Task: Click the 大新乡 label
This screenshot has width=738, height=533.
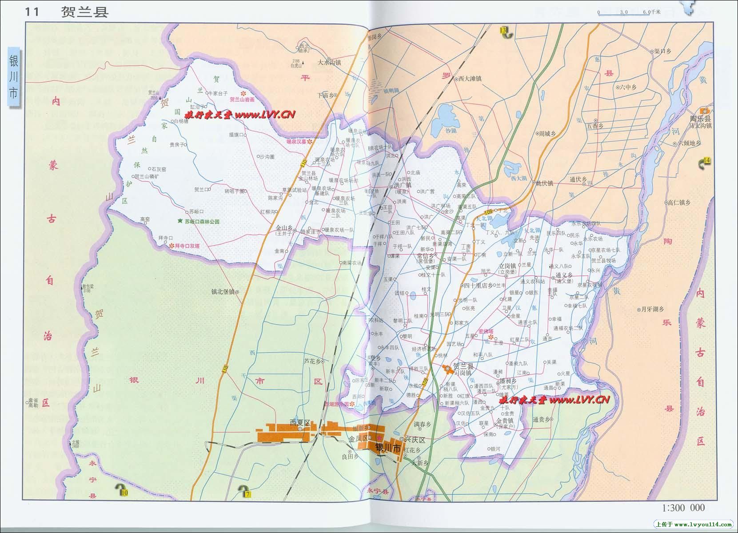Action: pyautogui.click(x=419, y=462)
